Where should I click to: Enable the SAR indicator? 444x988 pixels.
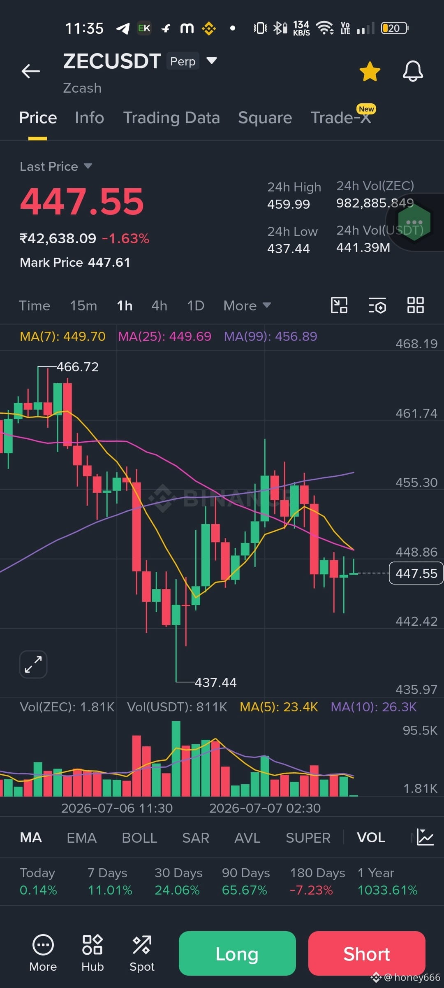point(196,838)
